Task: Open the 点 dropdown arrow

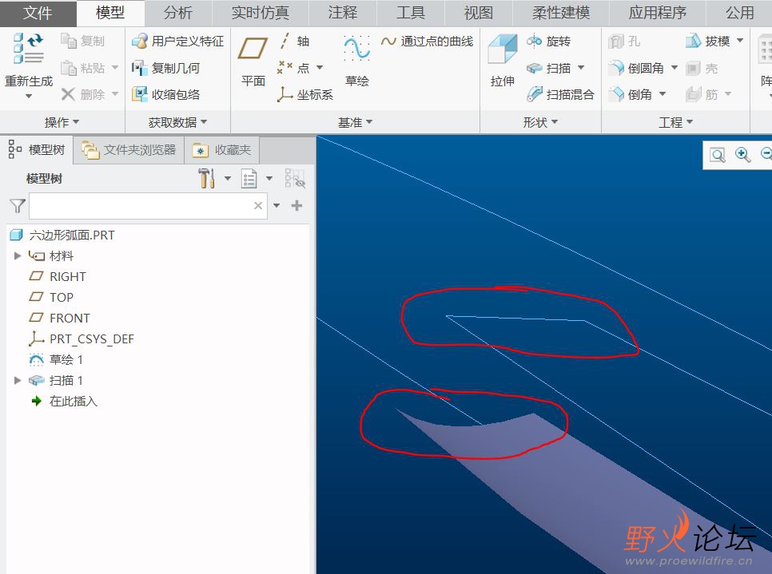Action: [320, 67]
